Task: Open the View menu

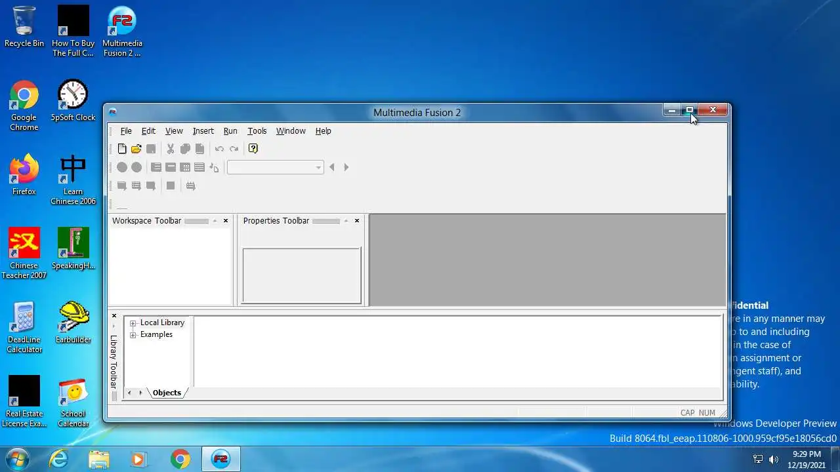Action: pyautogui.click(x=174, y=131)
